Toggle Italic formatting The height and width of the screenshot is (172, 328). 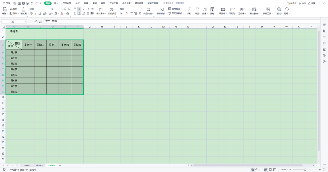pos(36,13)
